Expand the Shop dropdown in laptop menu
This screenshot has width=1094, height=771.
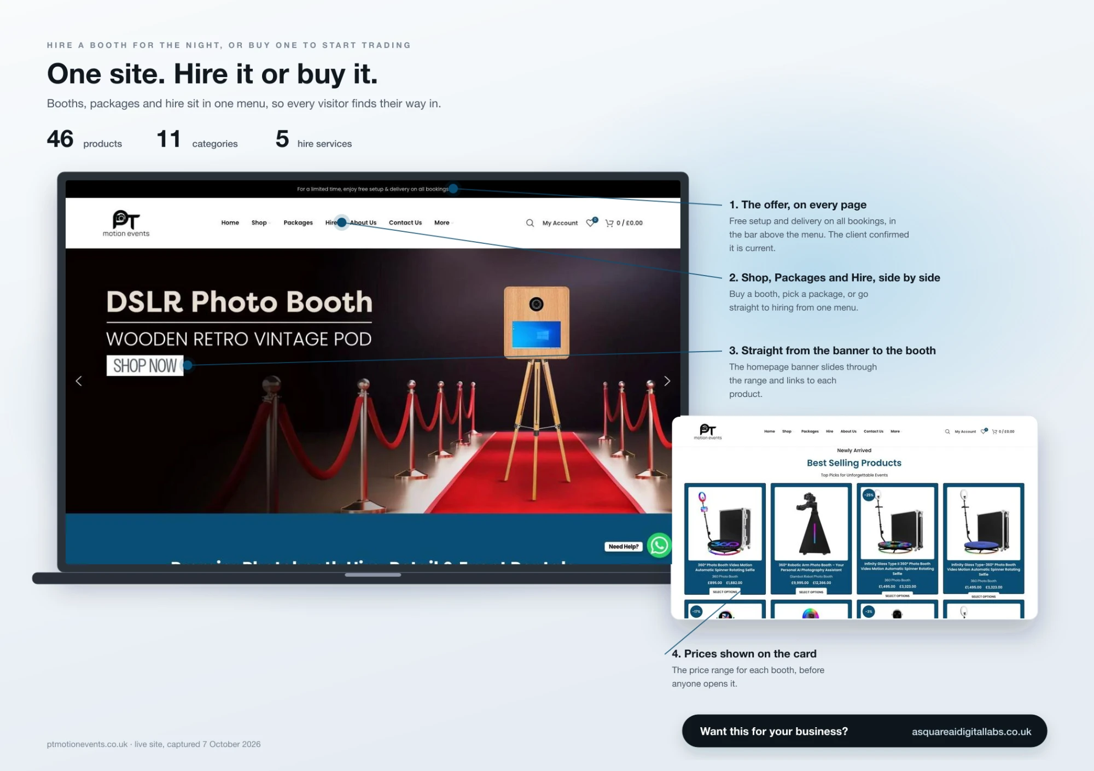point(260,223)
